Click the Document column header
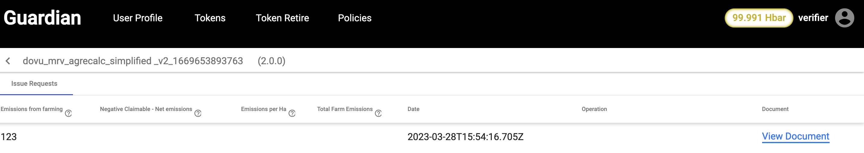Image resolution: width=864 pixels, height=153 pixels. point(775,109)
